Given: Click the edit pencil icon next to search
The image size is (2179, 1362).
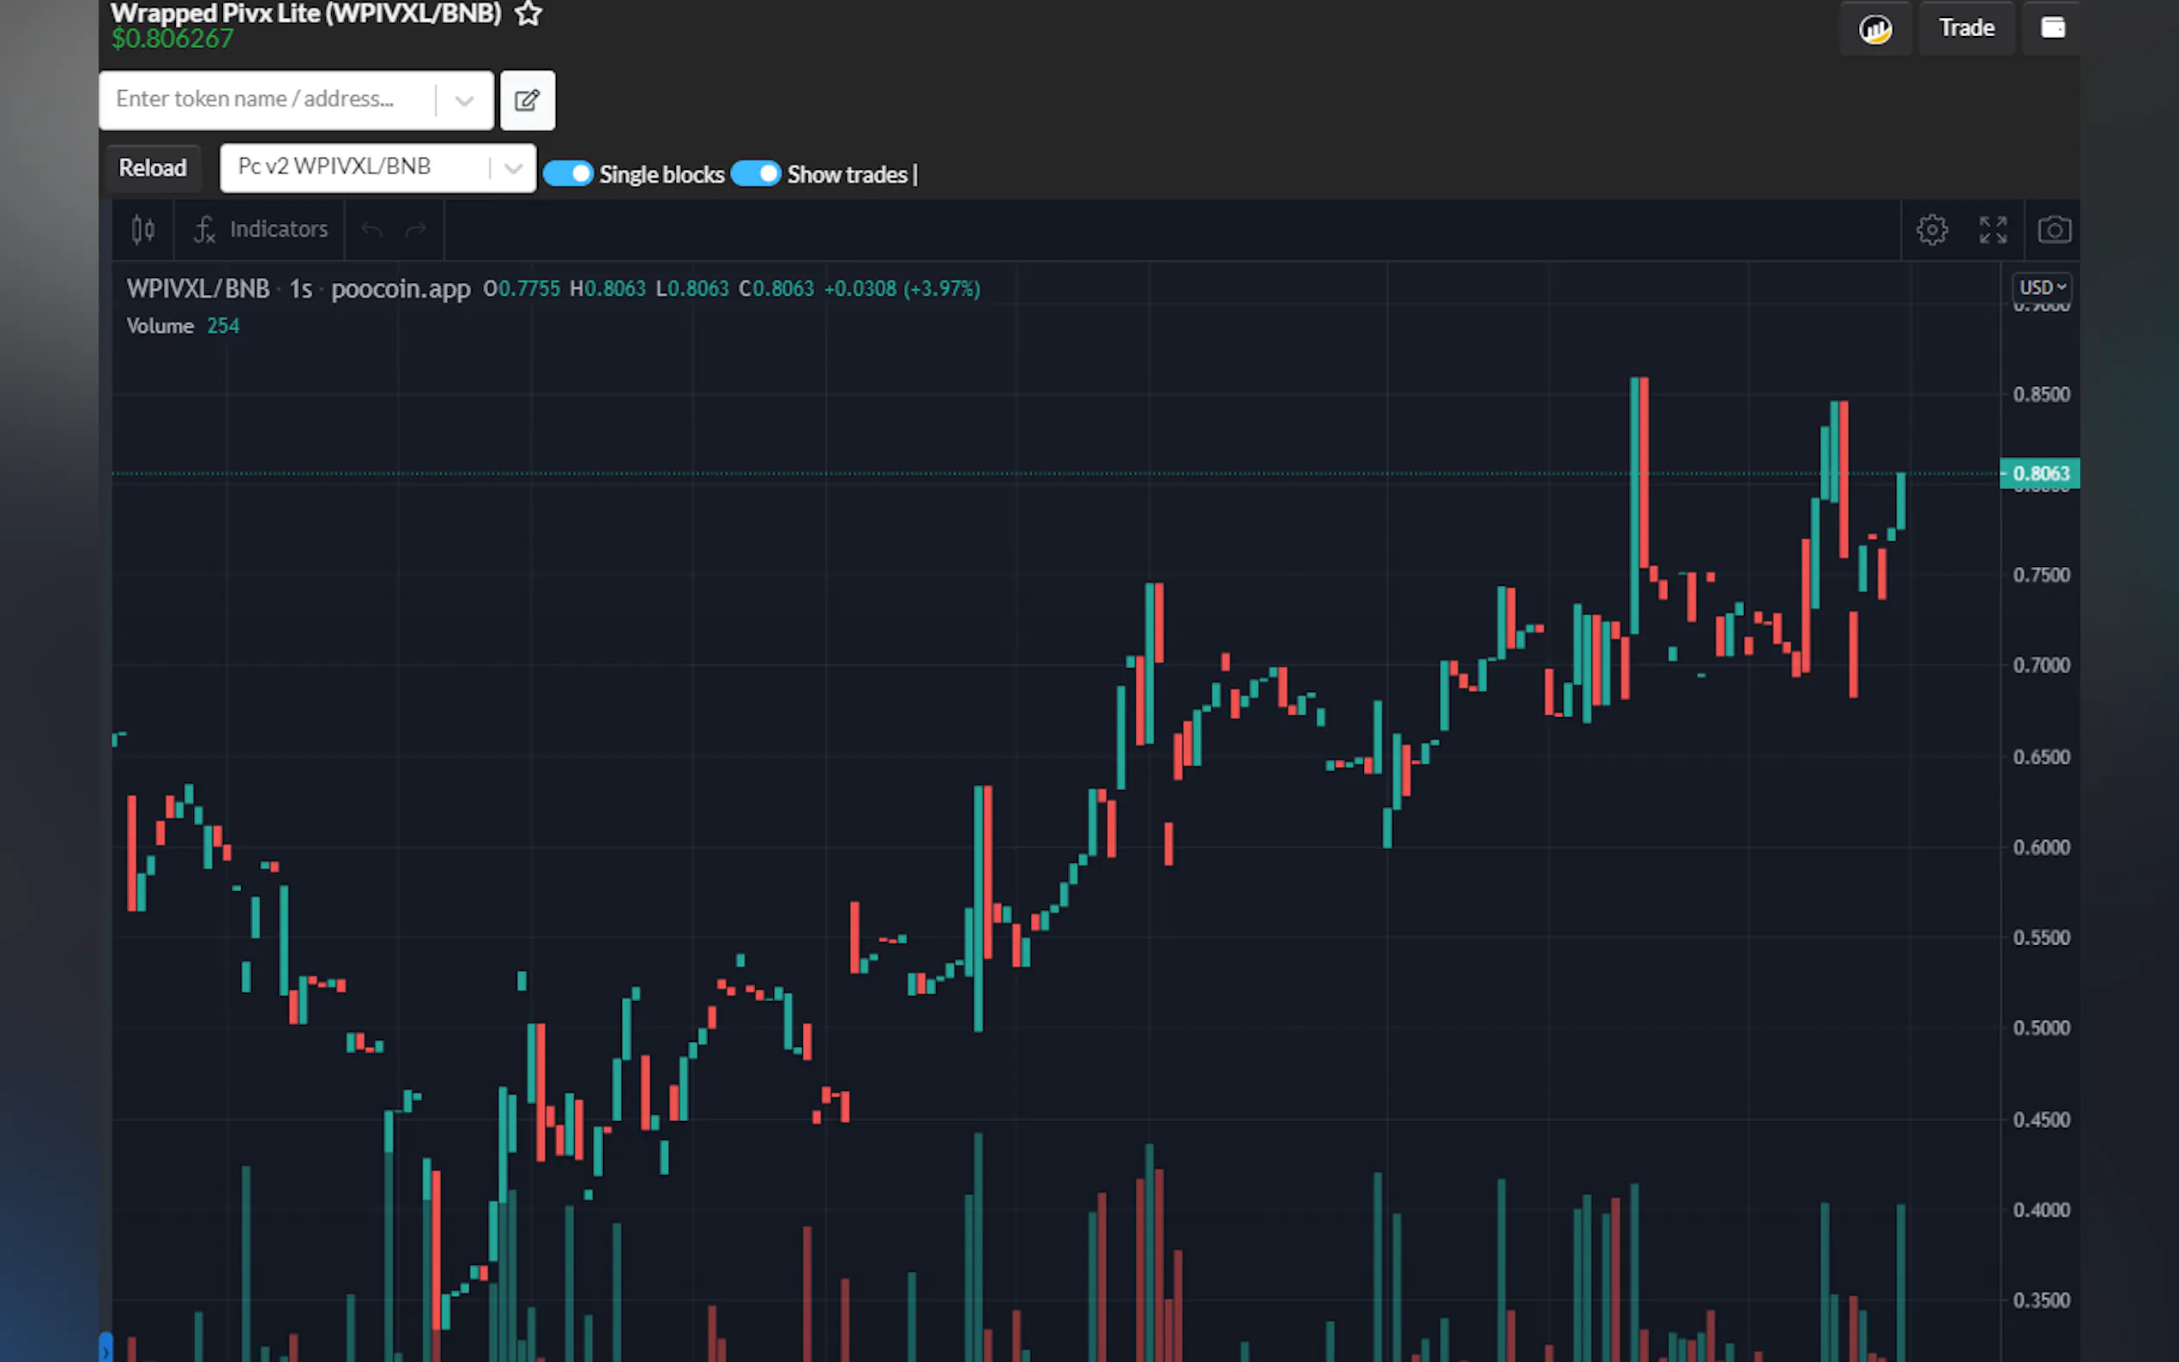Looking at the screenshot, I should pyautogui.click(x=527, y=100).
